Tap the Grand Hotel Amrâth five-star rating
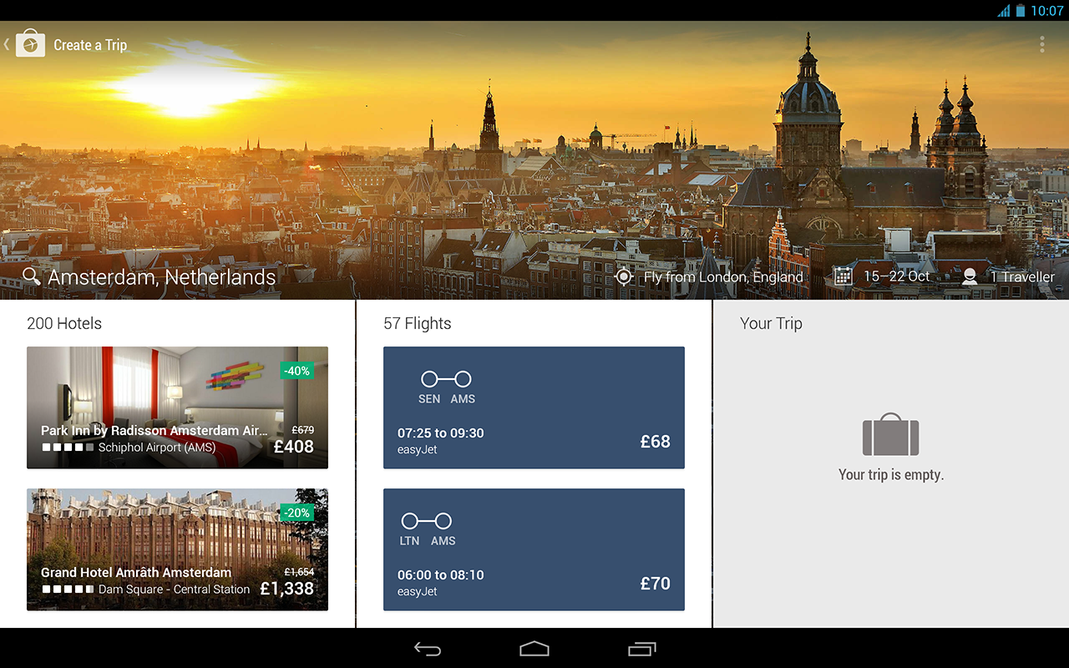 (x=68, y=590)
